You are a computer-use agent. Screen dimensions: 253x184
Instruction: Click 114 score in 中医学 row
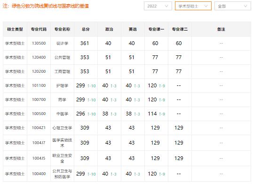[152, 114]
